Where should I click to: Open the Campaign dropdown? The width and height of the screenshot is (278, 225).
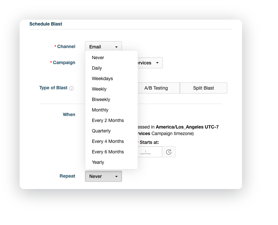150,63
